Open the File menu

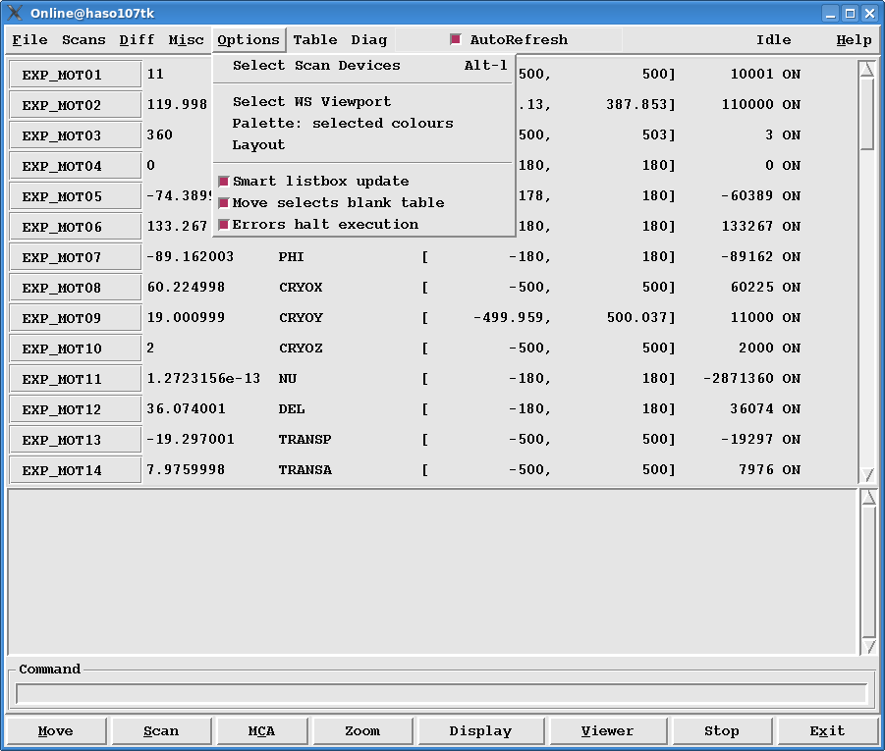(x=29, y=40)
